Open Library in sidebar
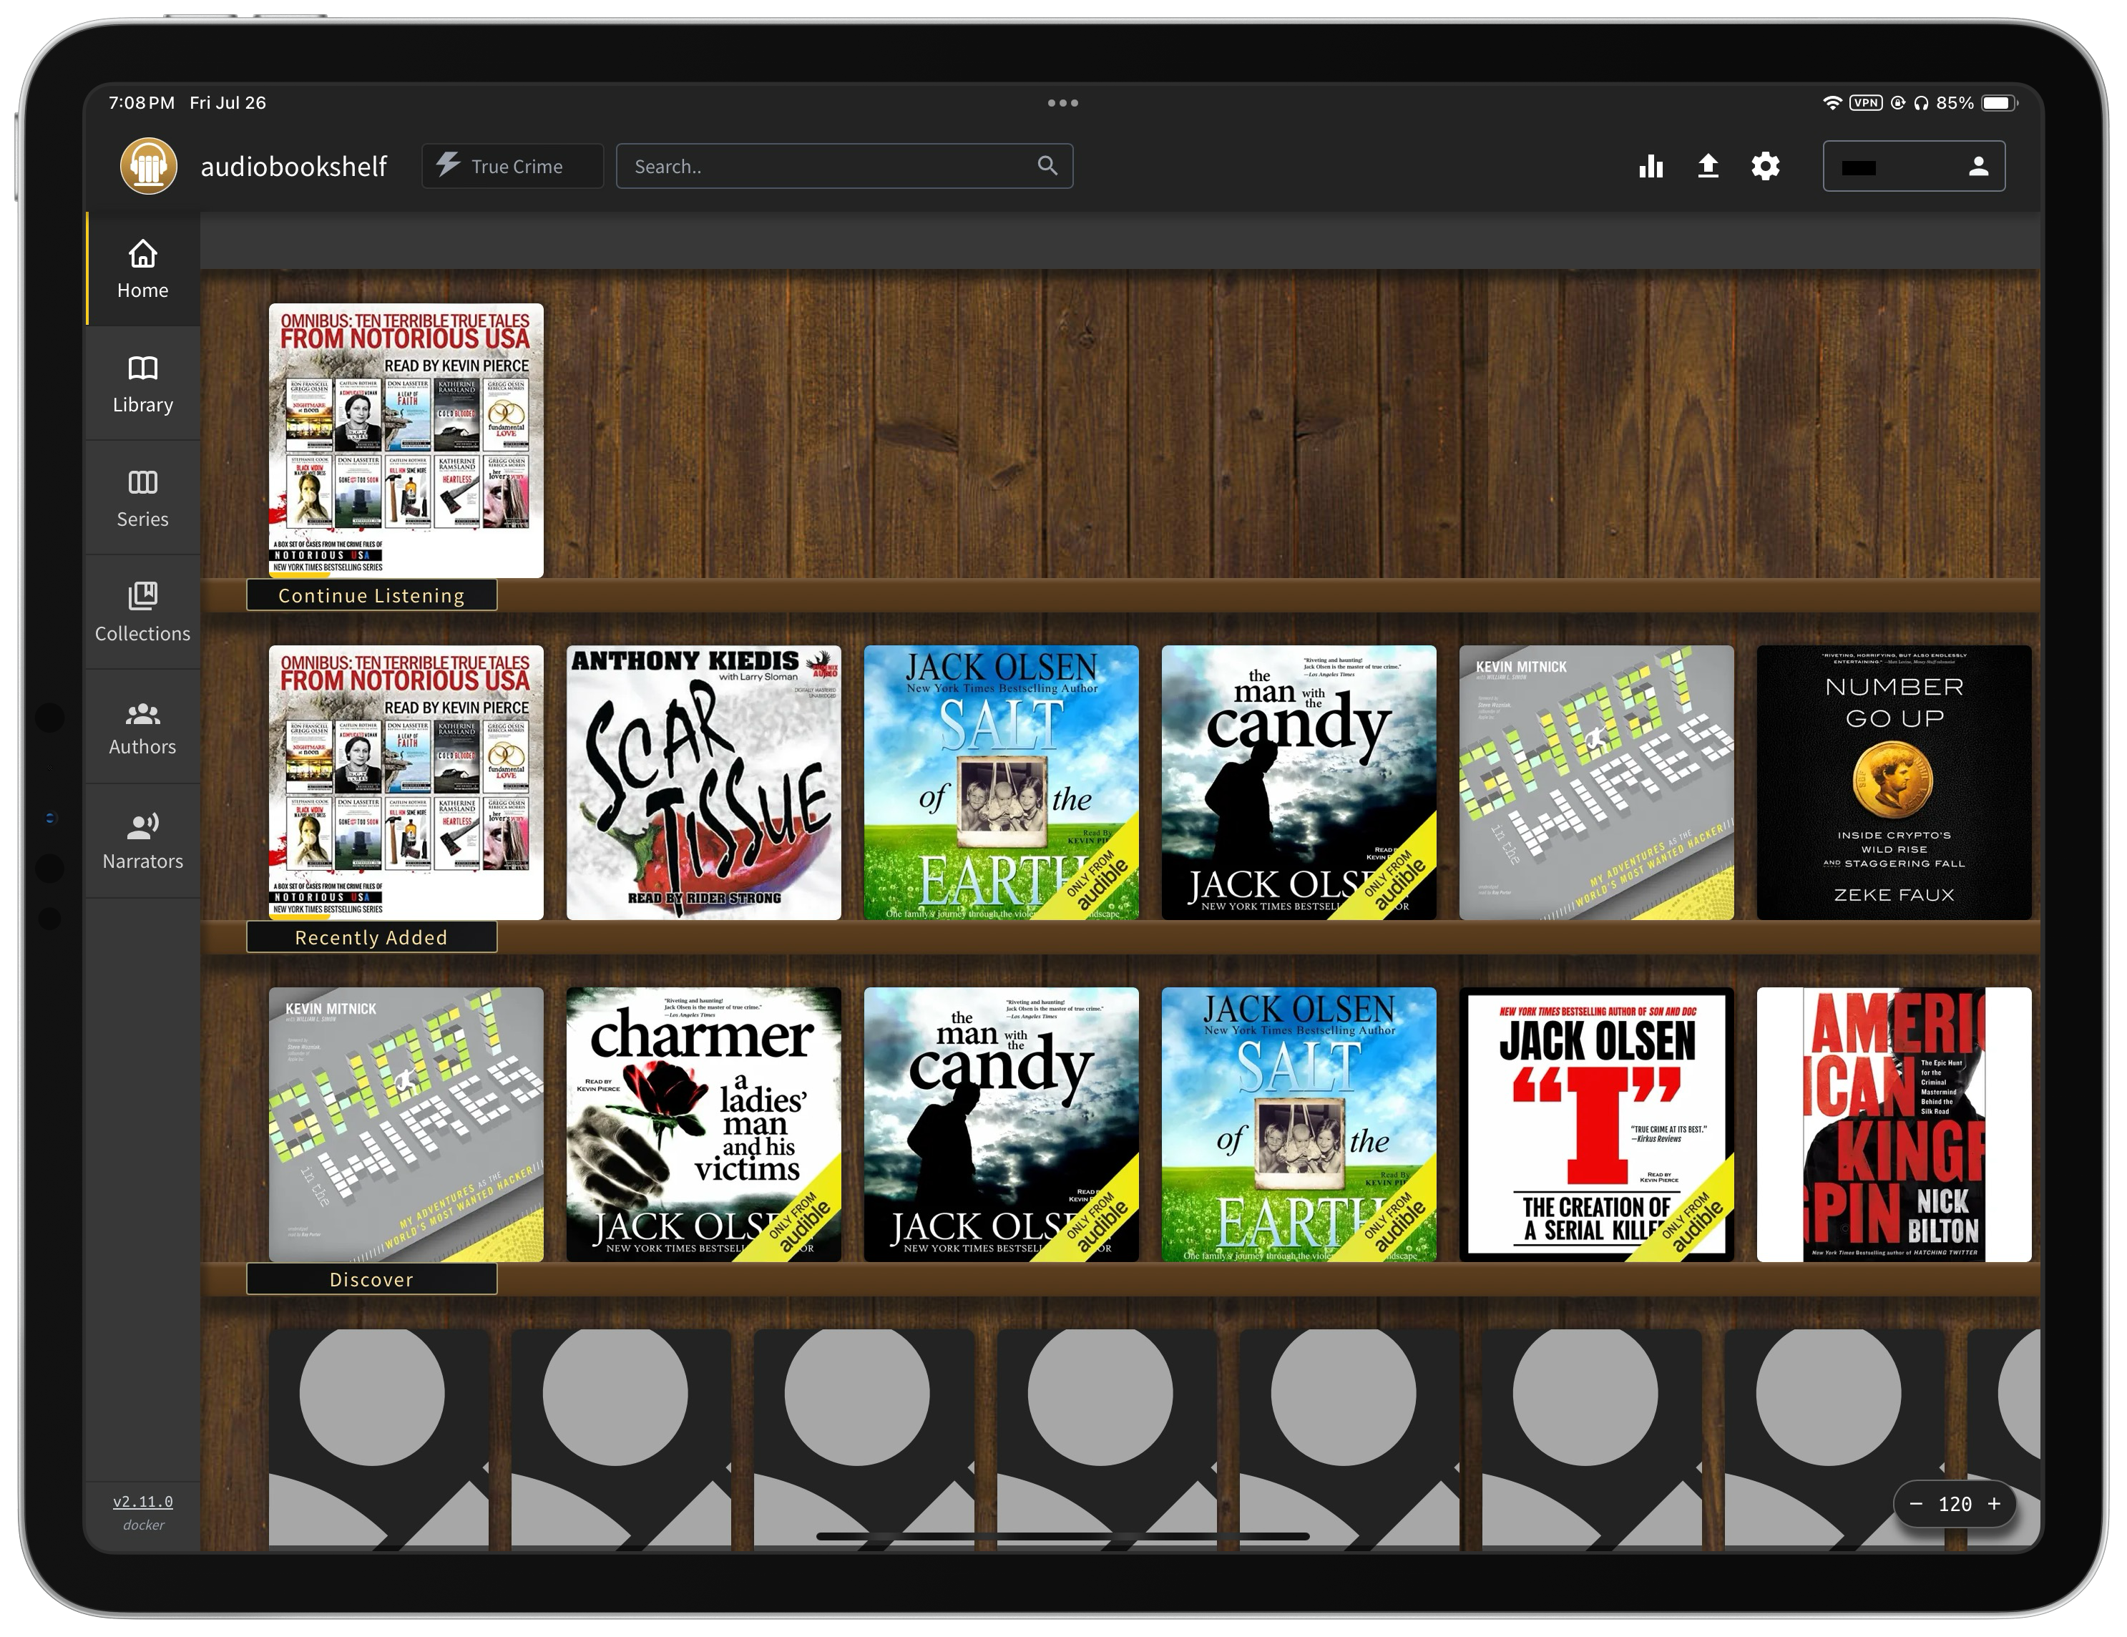 [x=143, y=383]
